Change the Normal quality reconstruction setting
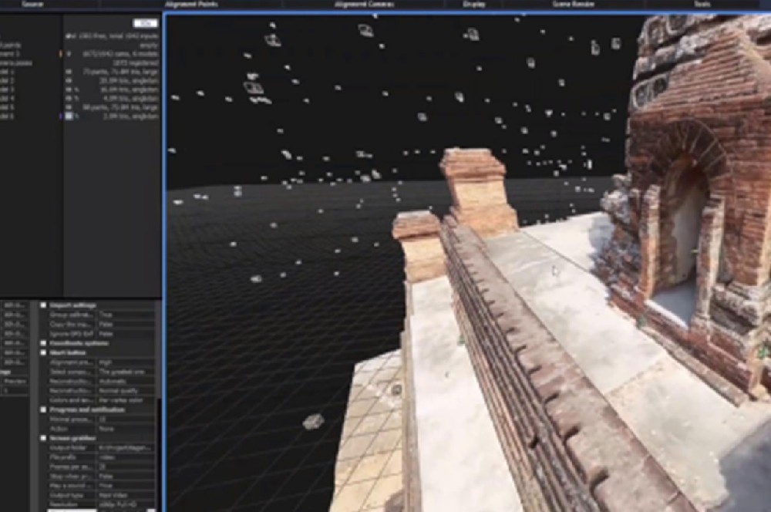 click(x=126, y=390)
